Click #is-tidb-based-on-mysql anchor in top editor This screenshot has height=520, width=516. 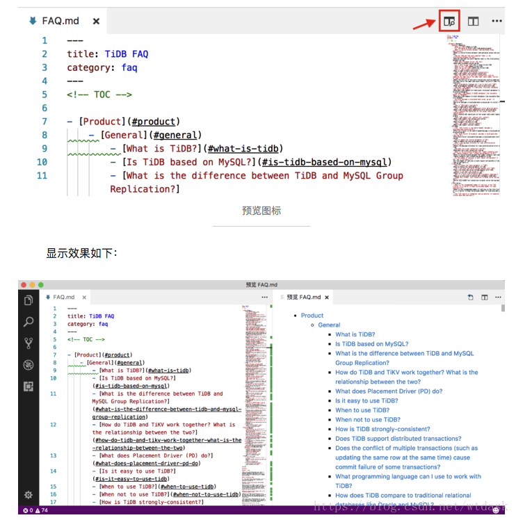click(x=324, y=162)
